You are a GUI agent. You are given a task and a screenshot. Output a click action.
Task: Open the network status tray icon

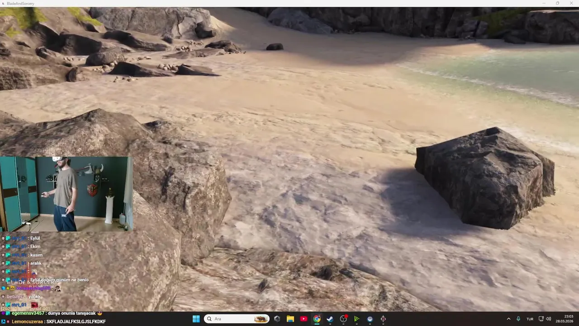click(541, 319)
